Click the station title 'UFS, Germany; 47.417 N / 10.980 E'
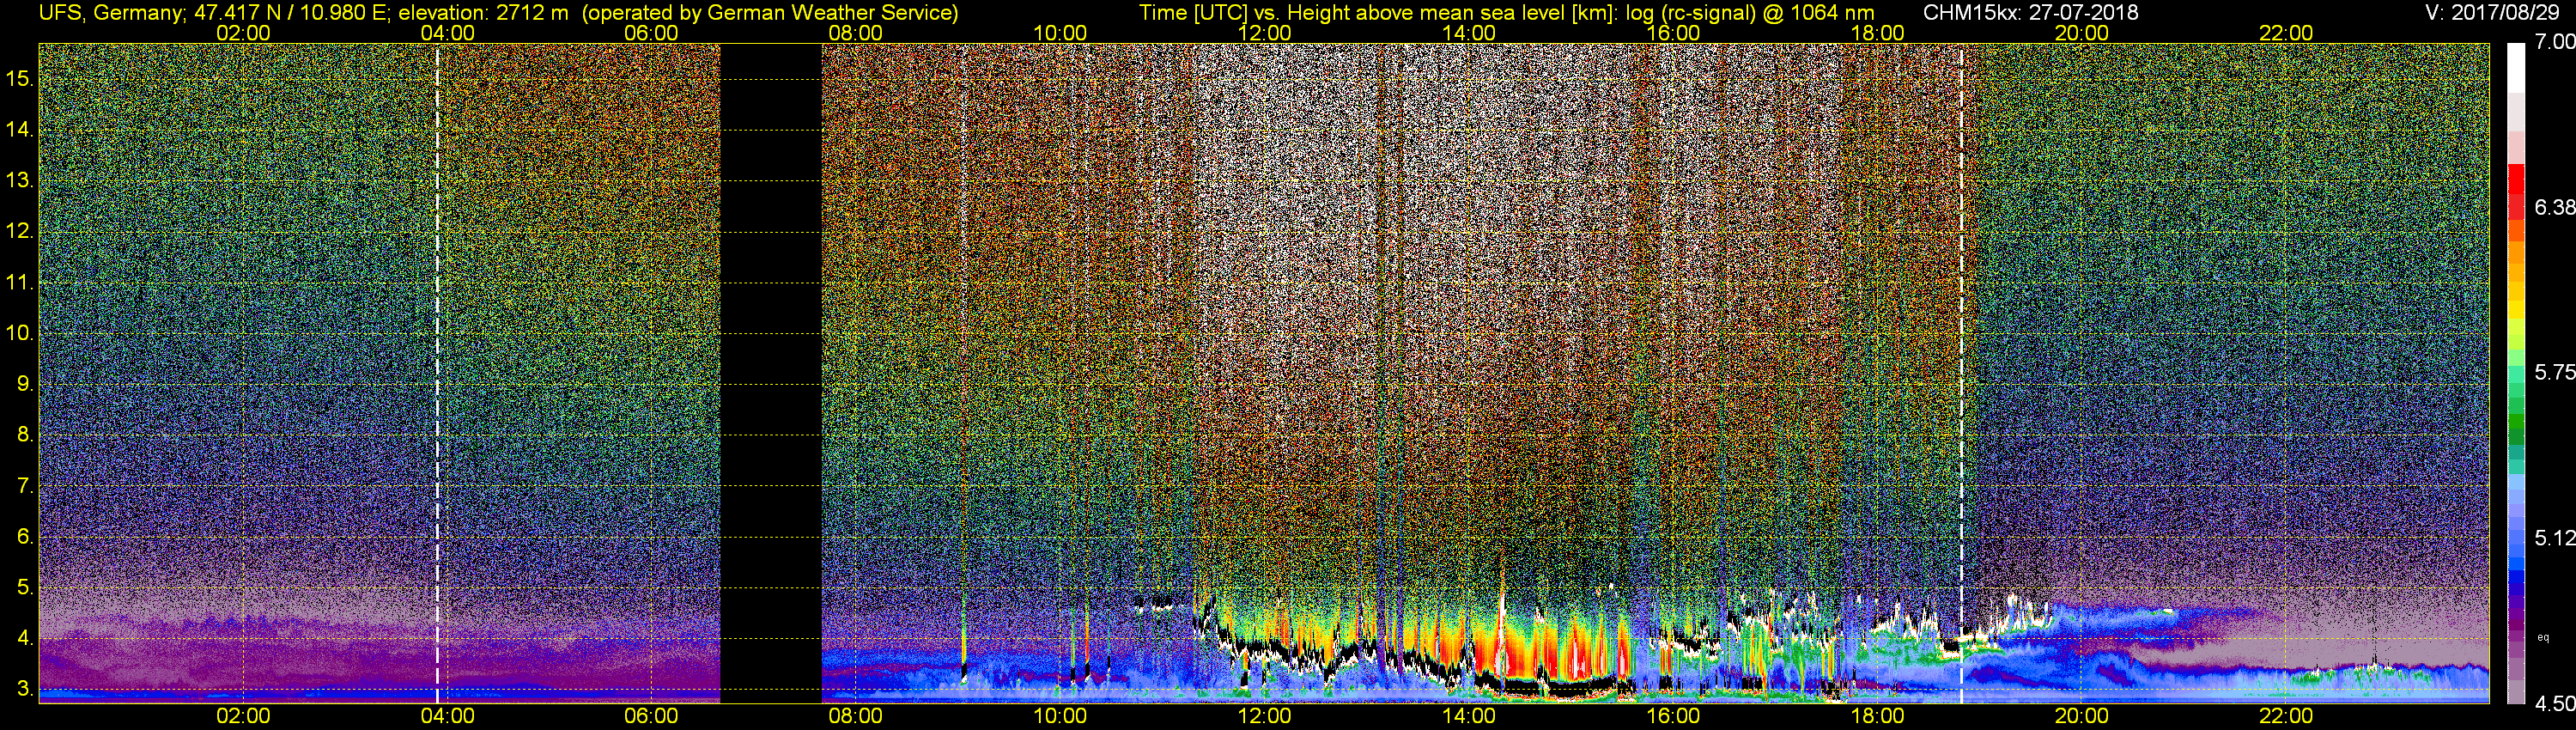The image size is (2576, 730). pyautogui.click(x=211, y=12)
